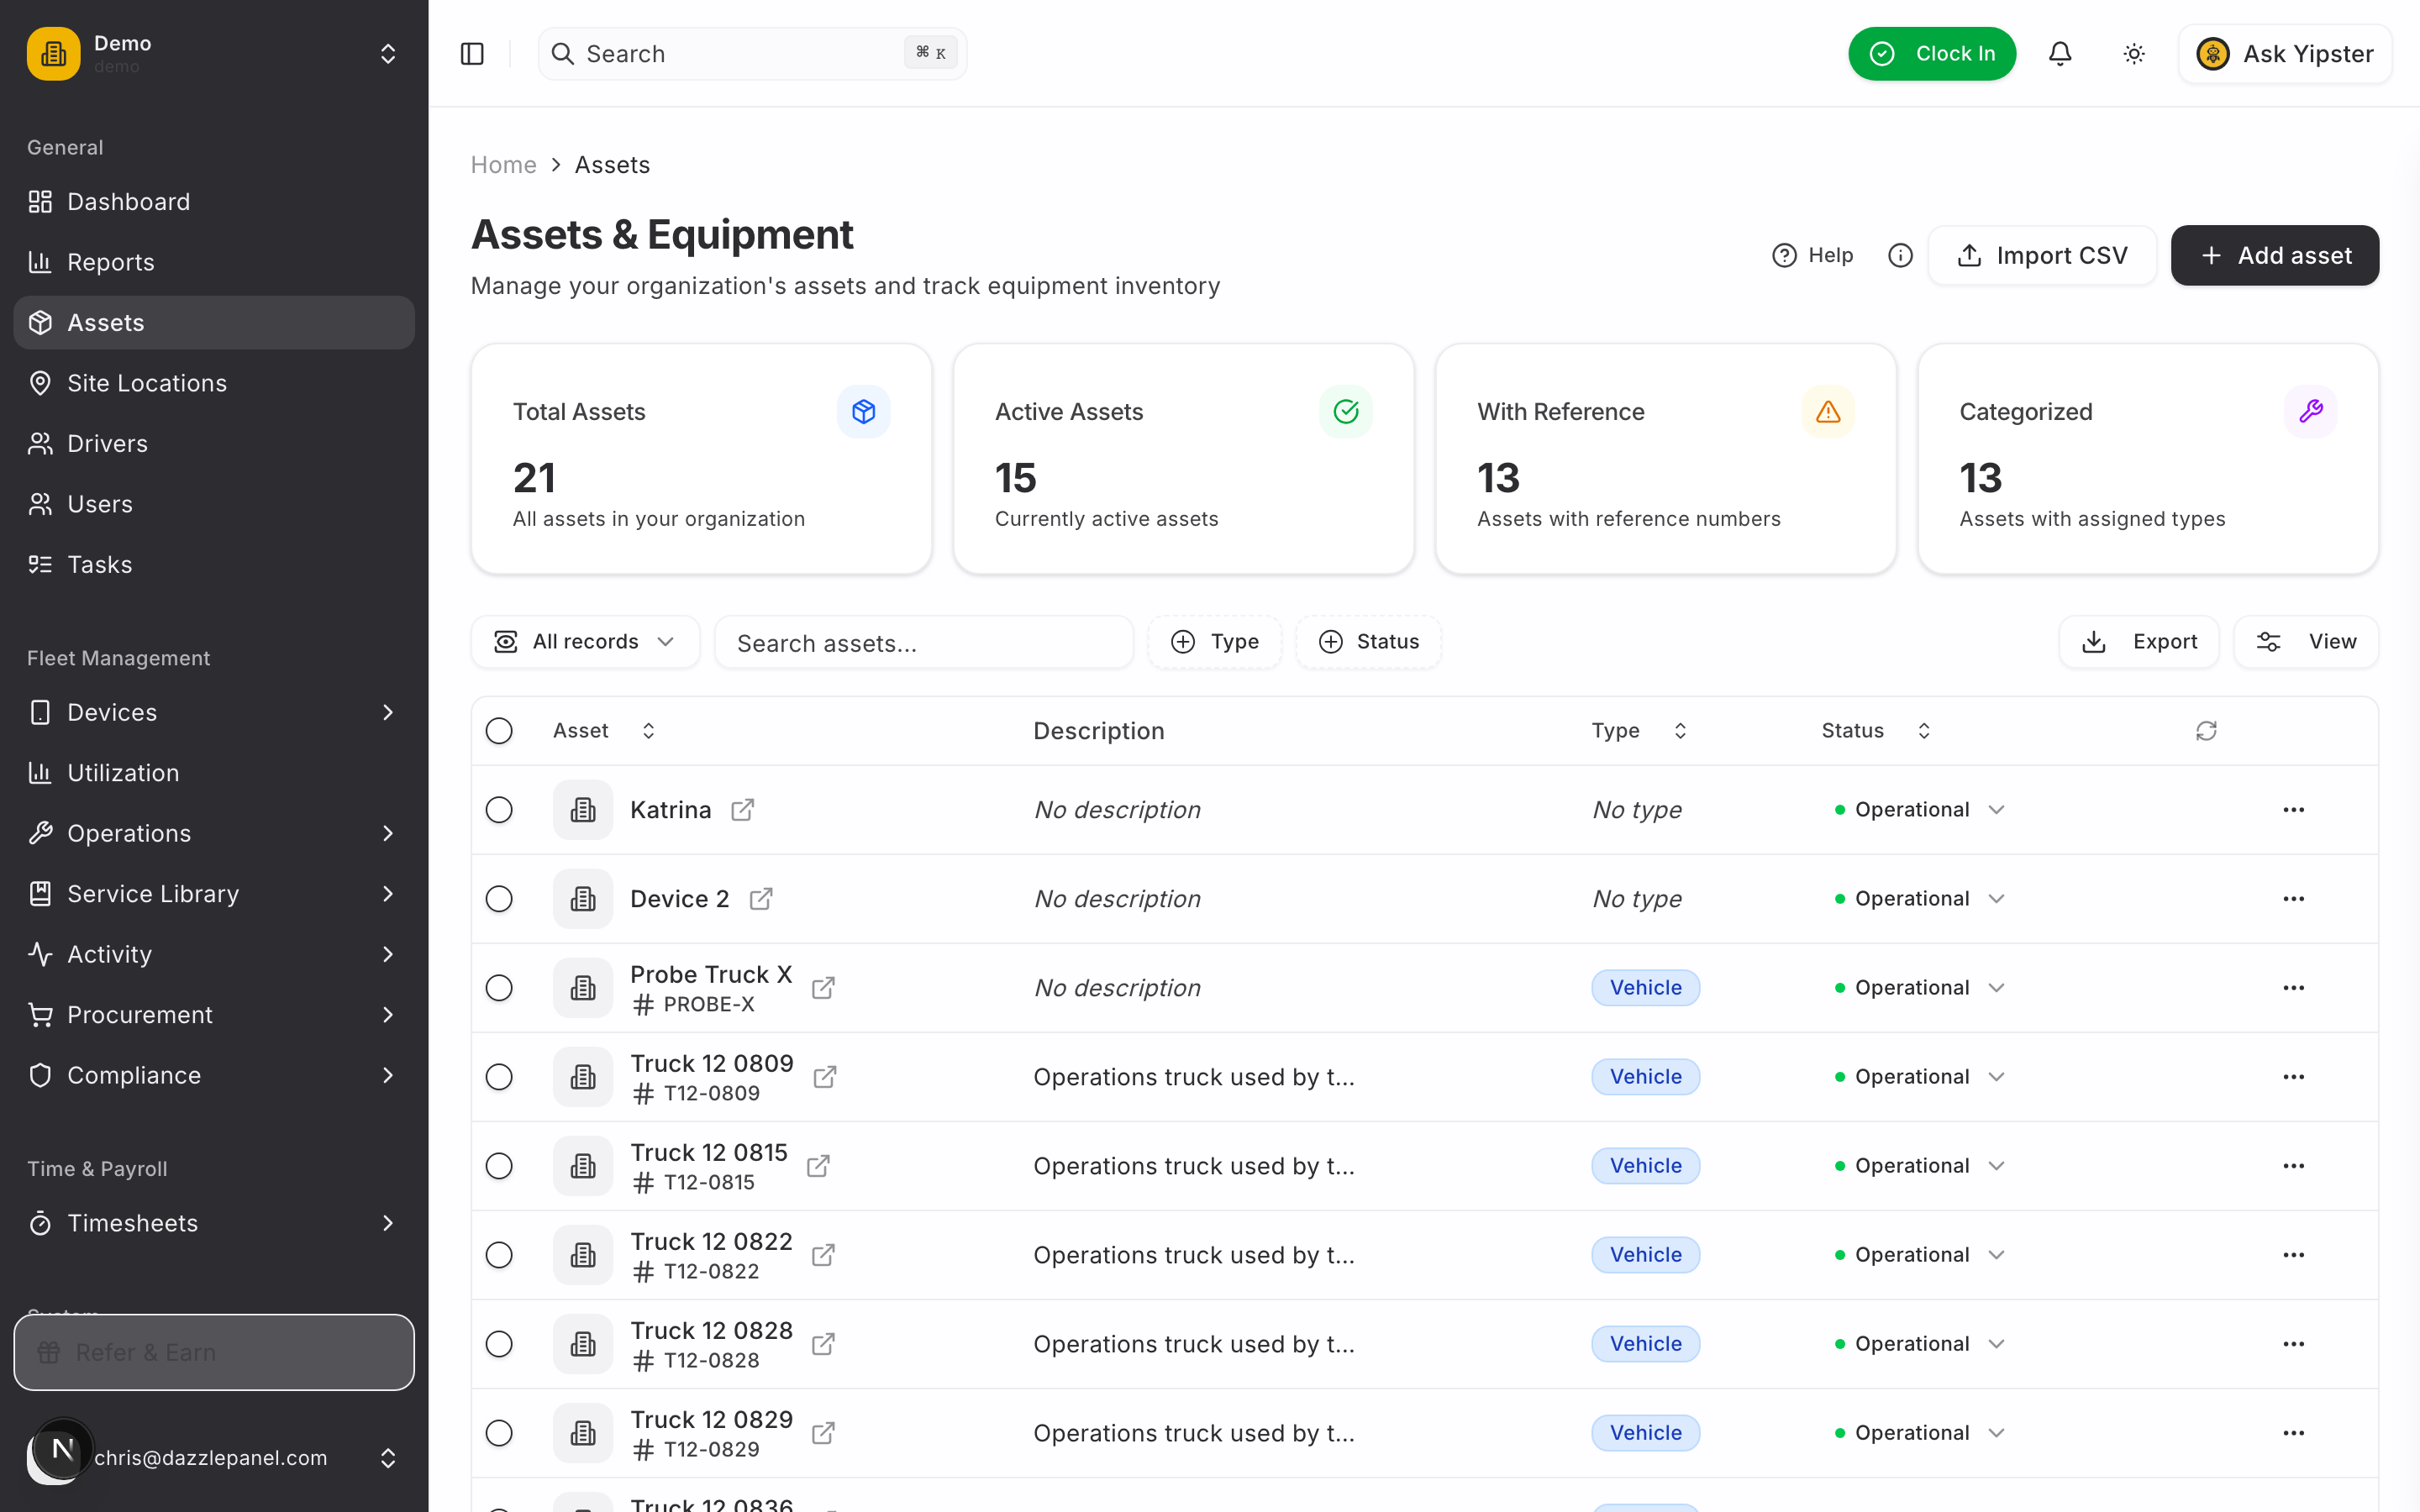Focus the global Search box
2420x1512 pixels.
pyautogui.click(x=752, y=54)
